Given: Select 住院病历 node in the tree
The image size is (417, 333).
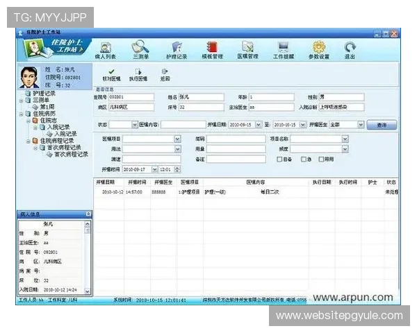Looking at the screenshot, I should pyautogui.click(x=44, y=114).
